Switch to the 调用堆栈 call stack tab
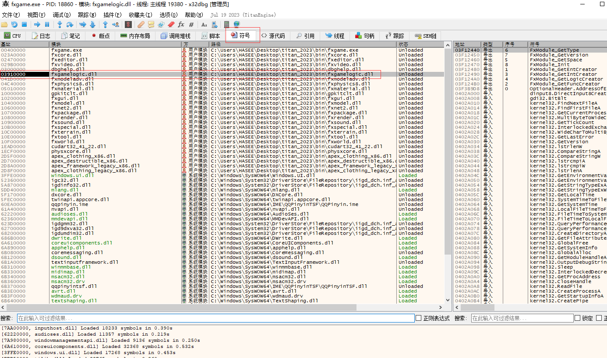This screenshot has width=607, height=358. [176, 36]
